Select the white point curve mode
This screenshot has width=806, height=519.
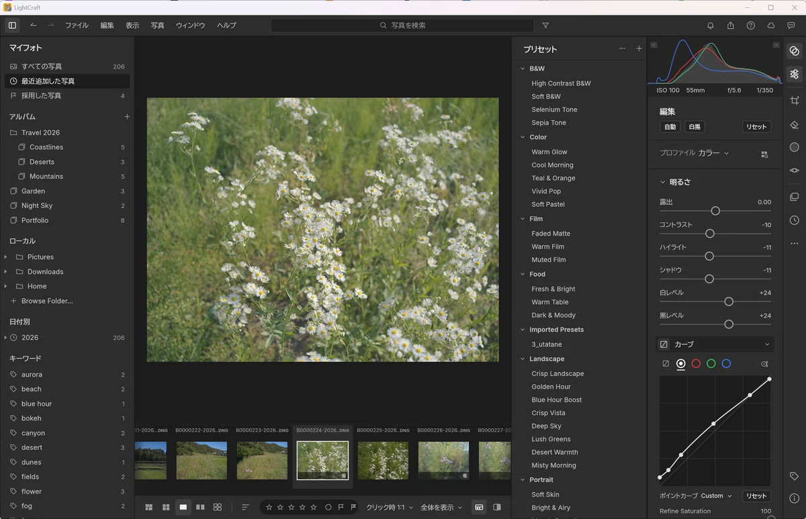[680, 363]
